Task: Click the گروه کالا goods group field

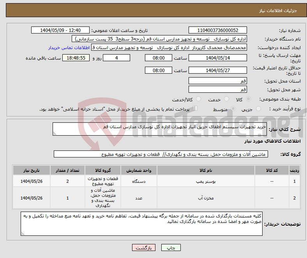Action: click(x=161, y=154)
